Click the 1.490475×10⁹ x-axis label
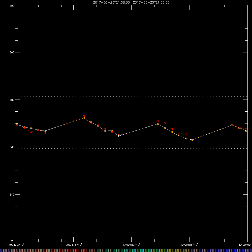The height and width of the screenshot is (252, 252). (73, 245)
